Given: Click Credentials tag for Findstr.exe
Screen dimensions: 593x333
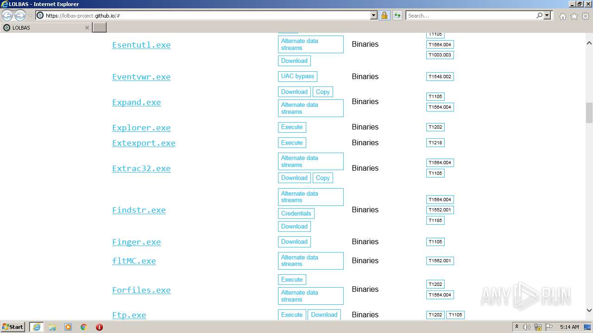Looking at the screenshot, I should click(x=296, y=213).
